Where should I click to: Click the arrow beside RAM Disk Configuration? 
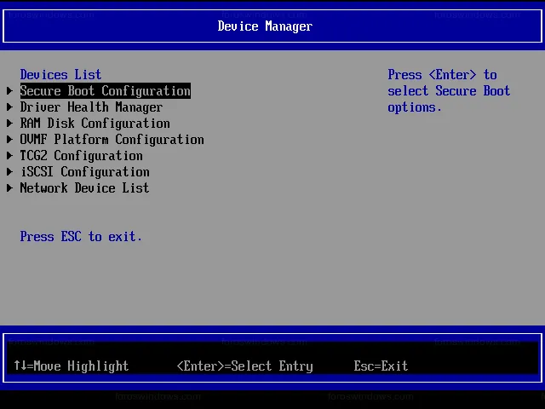pos(9,123)
